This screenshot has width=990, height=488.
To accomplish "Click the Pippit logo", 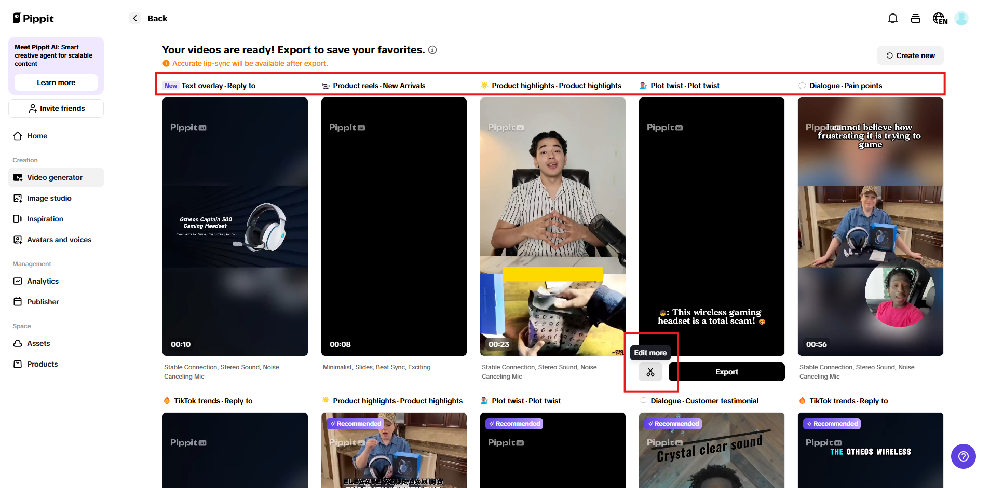I will pyautogui.click(x=33, y=18).
